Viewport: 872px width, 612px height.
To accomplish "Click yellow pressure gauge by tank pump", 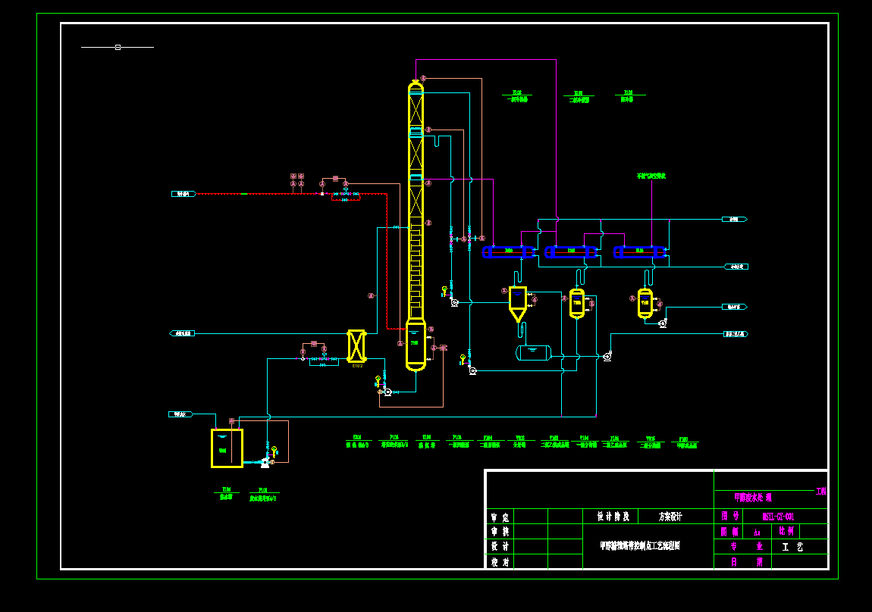I will pyautogui.click(x=274, y=451).
